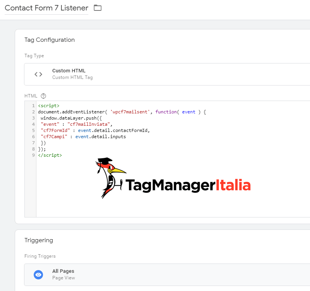Open the HTML help question-mark icon
This screenshot has width=310, height=291.
(x=43, y=96)
